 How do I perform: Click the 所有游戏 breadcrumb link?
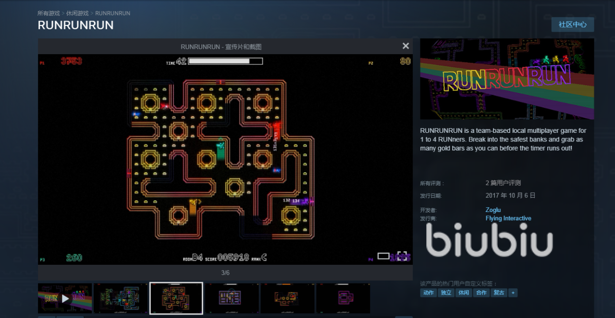click(49, 13)
